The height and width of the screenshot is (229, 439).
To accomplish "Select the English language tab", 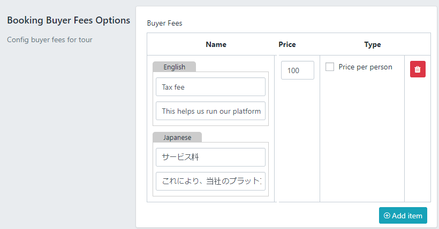I will click(x=174, y=67).
